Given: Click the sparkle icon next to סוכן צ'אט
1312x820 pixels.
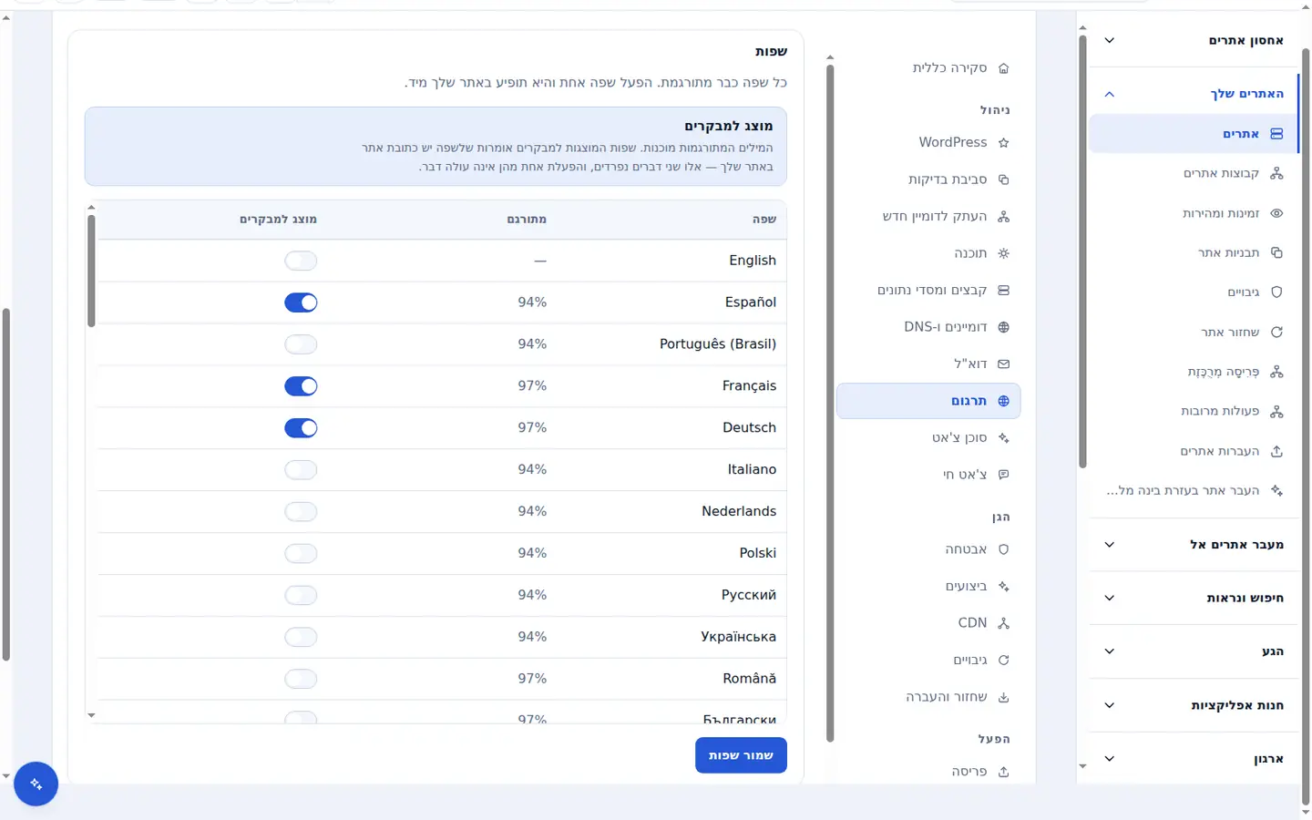Looking at the screenshot, I should 1003,438.
